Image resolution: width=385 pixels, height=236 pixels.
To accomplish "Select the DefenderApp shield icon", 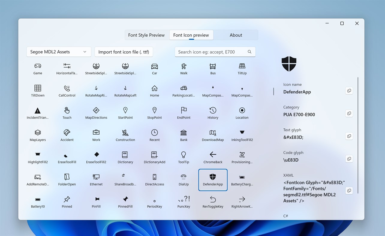I will click(x=213, y=180).
